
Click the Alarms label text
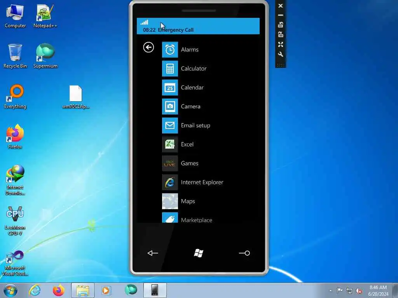[x=190, y=50]
